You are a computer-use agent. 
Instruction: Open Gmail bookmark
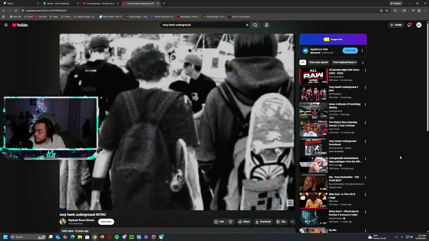click(28, 16)
